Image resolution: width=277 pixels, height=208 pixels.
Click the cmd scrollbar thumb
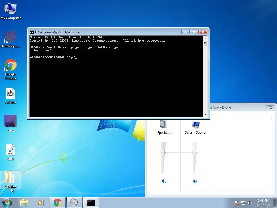(205, 43)
